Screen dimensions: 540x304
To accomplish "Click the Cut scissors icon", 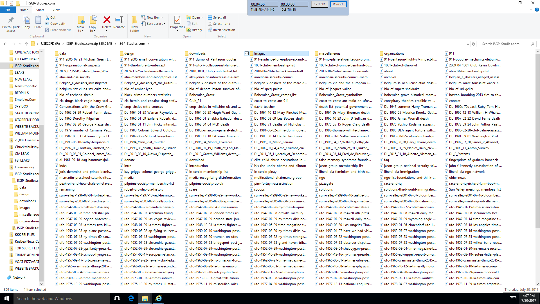I will click(48, 17).
